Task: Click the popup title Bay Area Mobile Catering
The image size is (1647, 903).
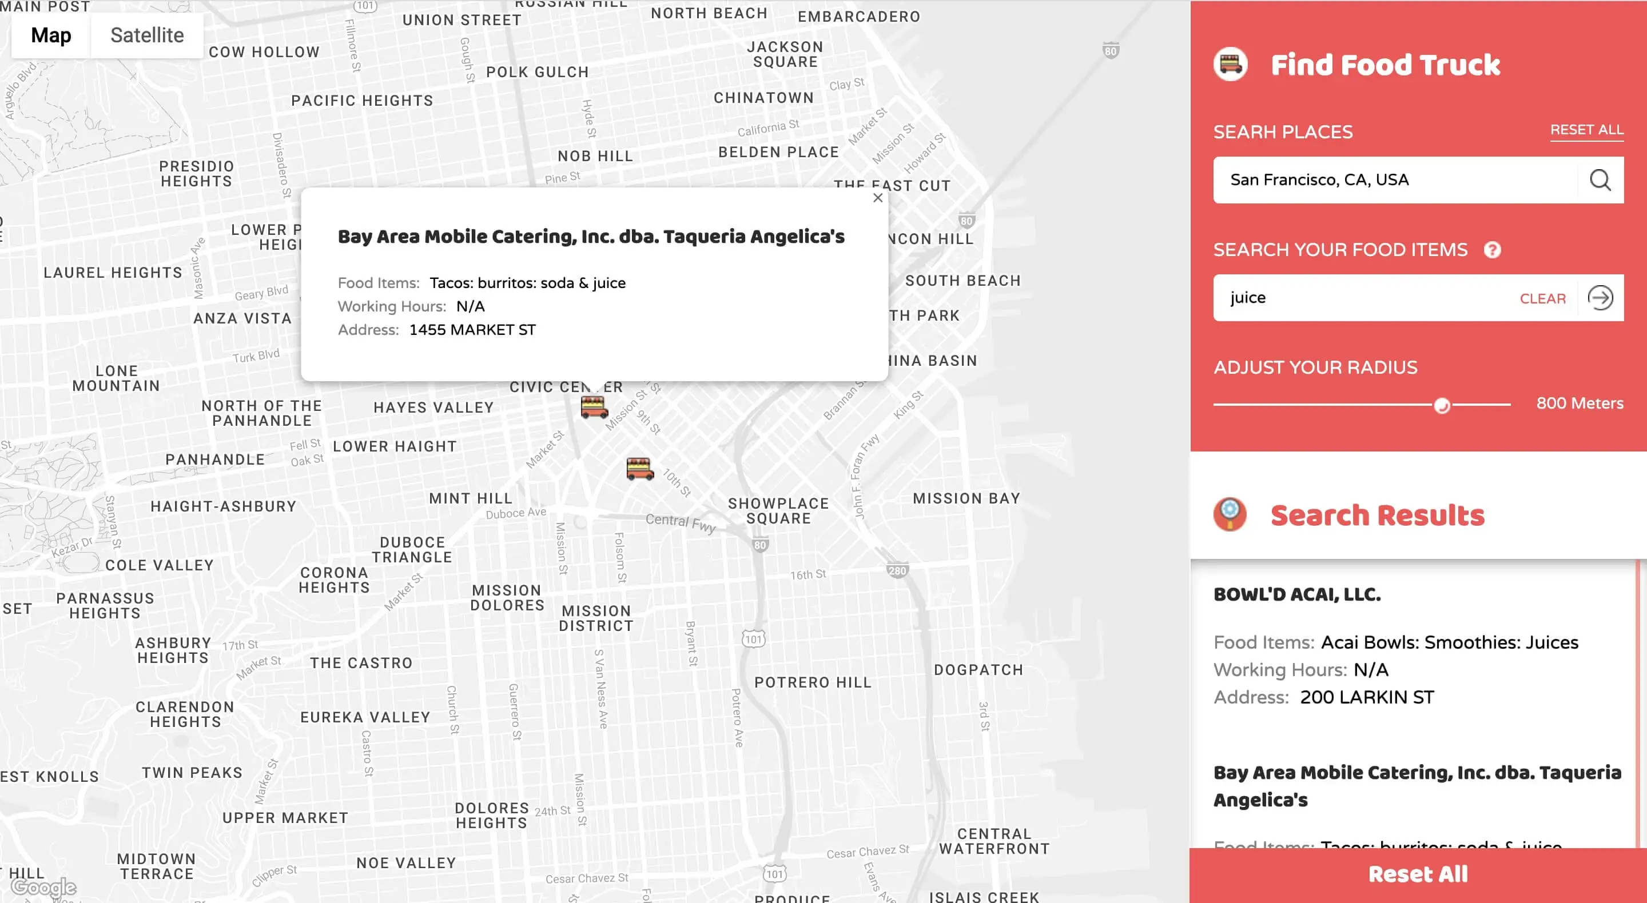Action: 591,237
